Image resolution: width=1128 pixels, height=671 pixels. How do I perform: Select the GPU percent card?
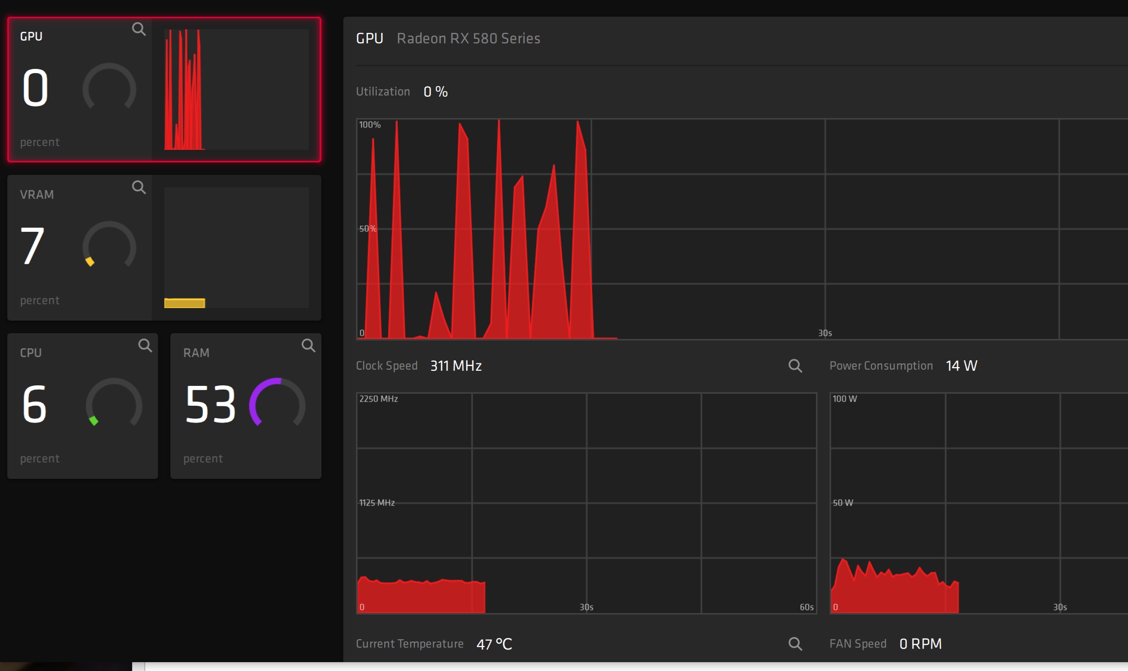[x=164, y=89]
